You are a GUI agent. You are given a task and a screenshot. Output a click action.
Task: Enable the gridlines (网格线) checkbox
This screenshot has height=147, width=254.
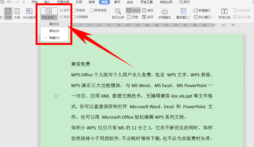pyautogui.click(x=74, y=10)
